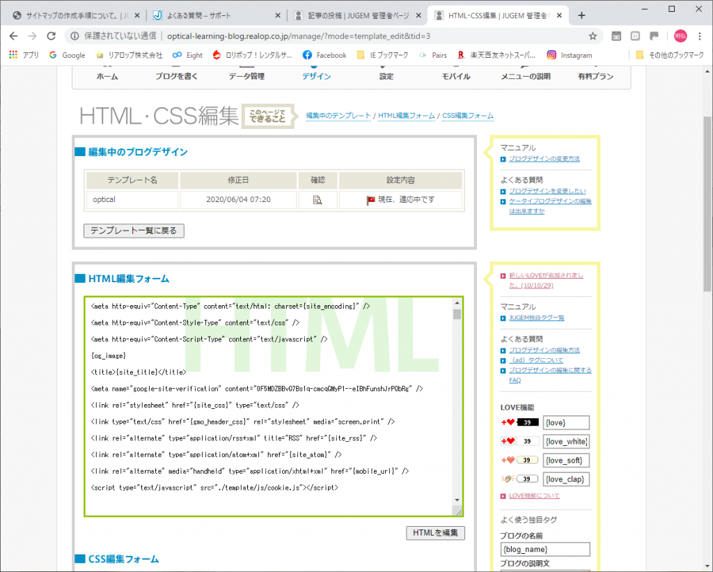The height and width of the screenshot is (572, 713).
Task: Open the ホーム menu
Action: [x=107, y=76]
